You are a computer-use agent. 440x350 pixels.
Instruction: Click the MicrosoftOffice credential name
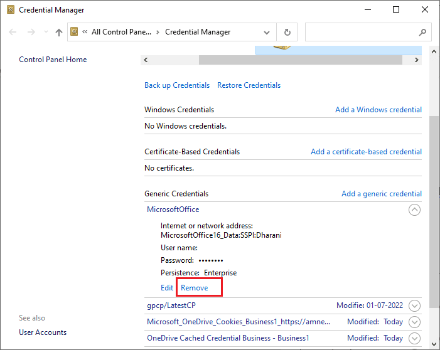(173, 209)
